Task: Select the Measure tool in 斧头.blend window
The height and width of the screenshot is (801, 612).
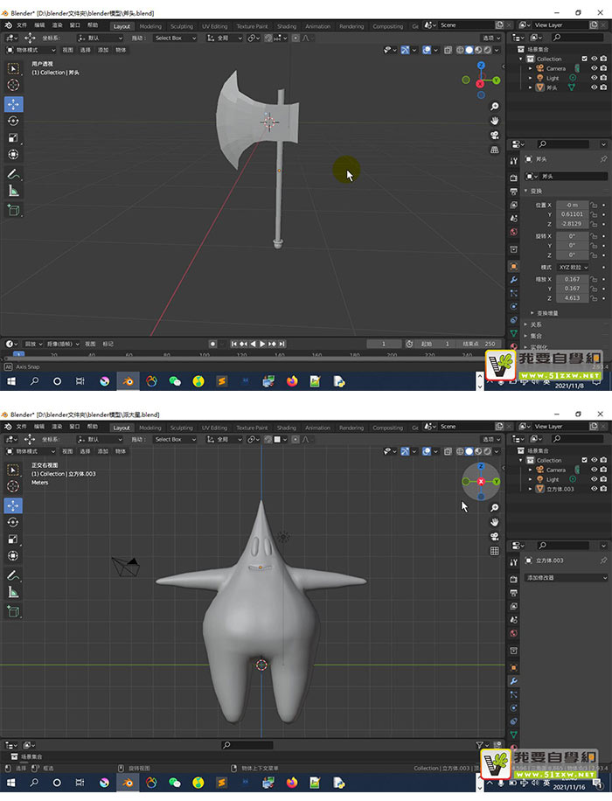Action: [x=13, y=191]
